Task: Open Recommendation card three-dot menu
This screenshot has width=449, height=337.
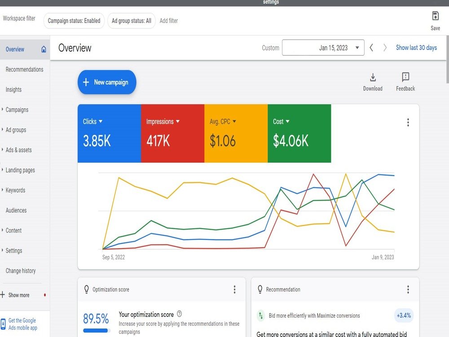Action: pos(408,289)
